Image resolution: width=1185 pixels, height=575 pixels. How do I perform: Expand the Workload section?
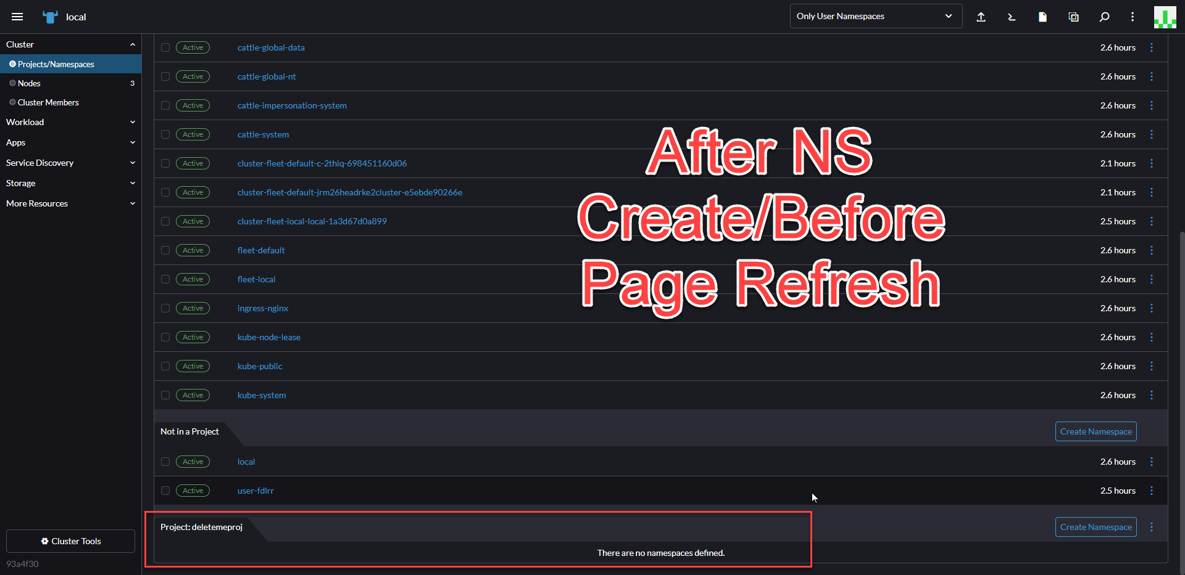[x=71, y=122]
